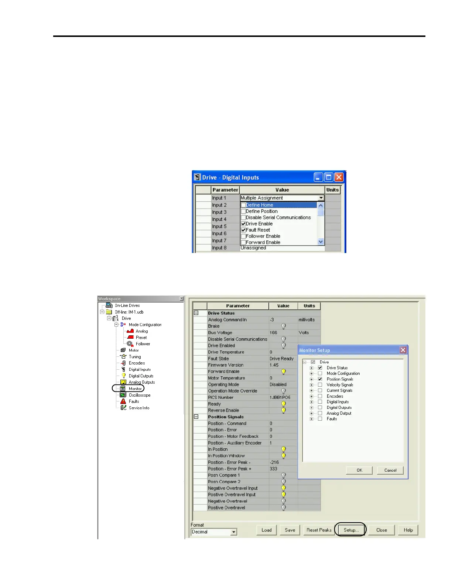Open the Faults warning icon
The height and width of the screenshot is (585, 452).
123,401
